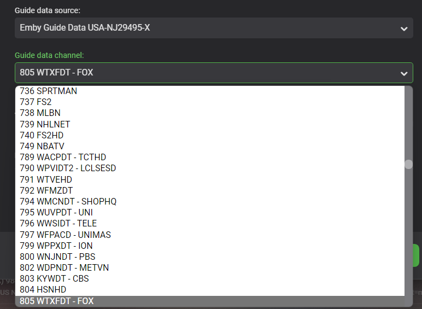
Task: Pick 799 WPPXDT - ION
Action: 210,246
